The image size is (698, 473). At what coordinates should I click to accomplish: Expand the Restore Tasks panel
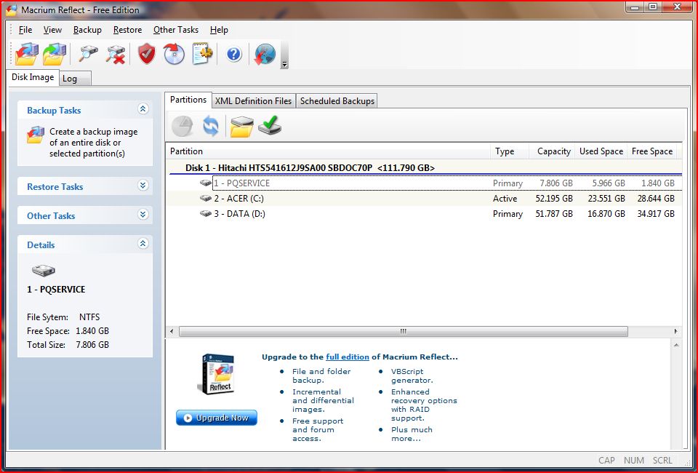tap(143, 186)
